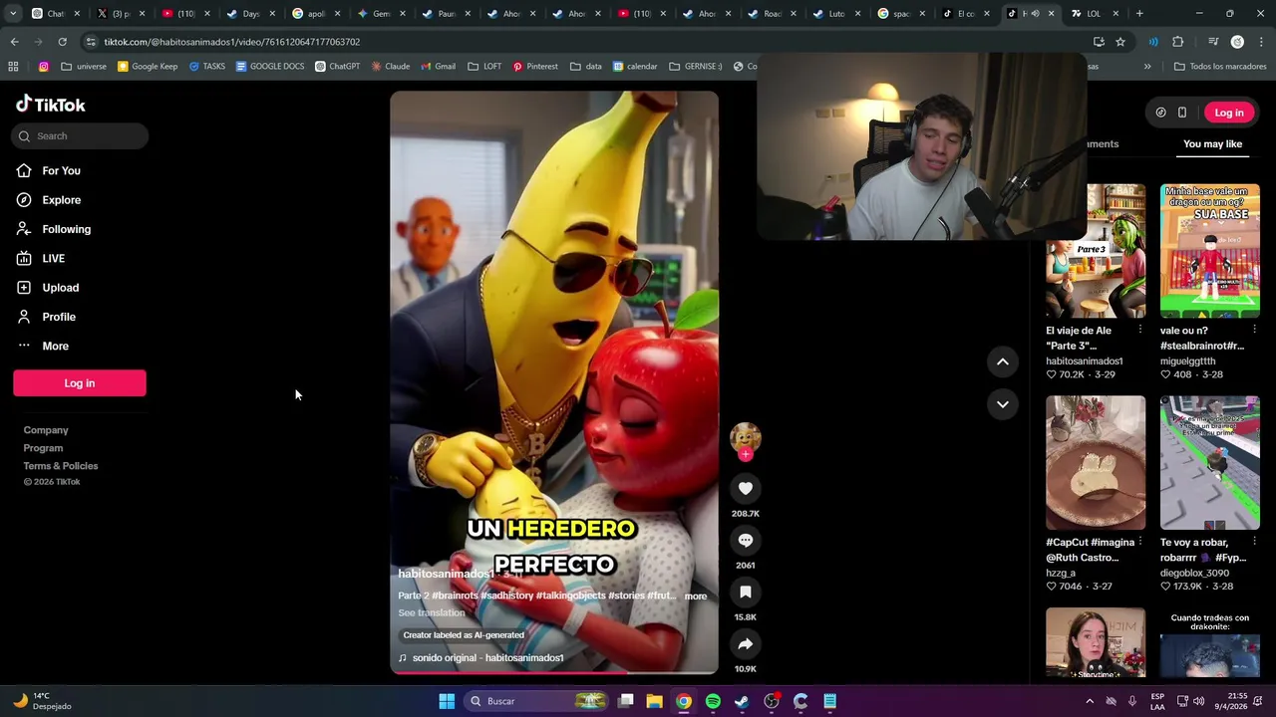
Task: Reload the page in Chrome
Action: (62, 42)
